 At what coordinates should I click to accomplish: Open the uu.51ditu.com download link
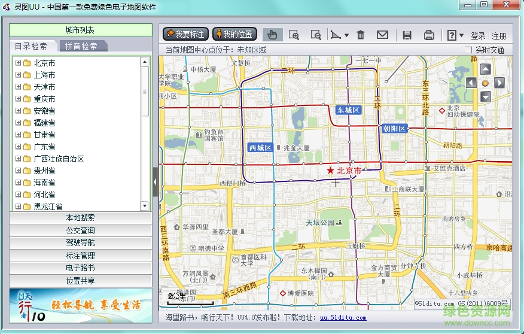343,318
